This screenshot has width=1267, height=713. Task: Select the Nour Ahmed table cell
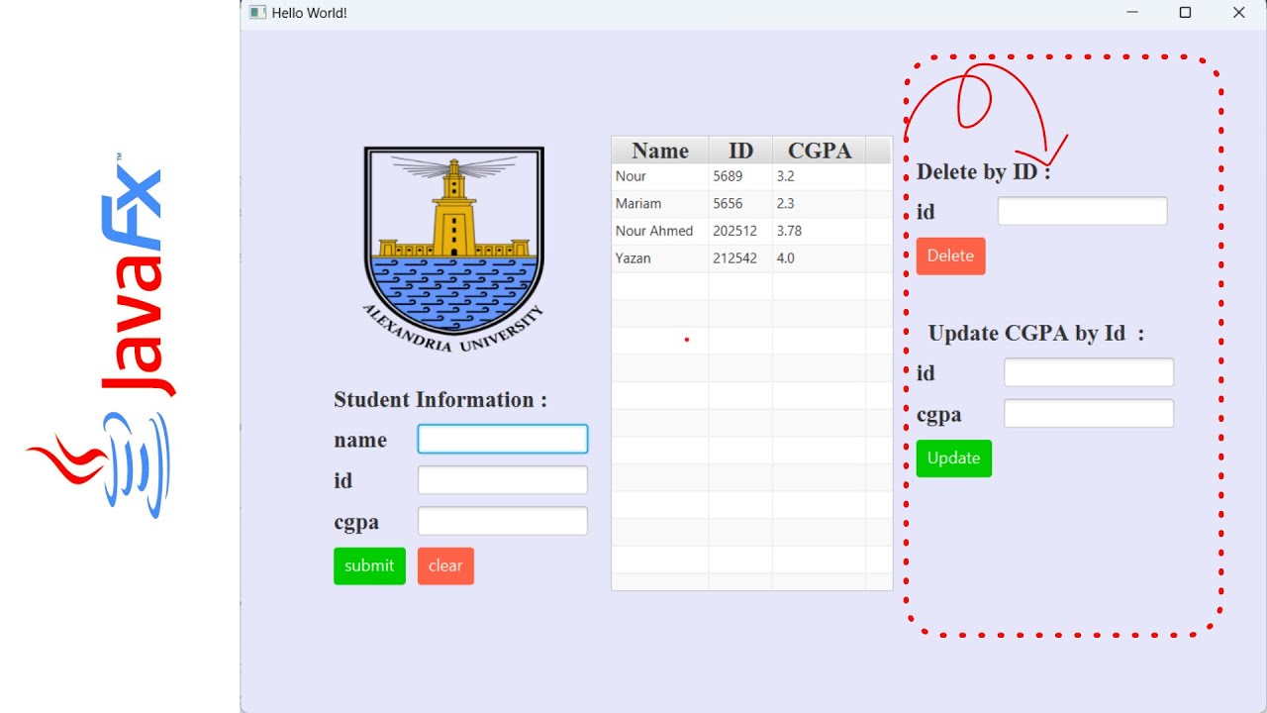tap(660, 231)
